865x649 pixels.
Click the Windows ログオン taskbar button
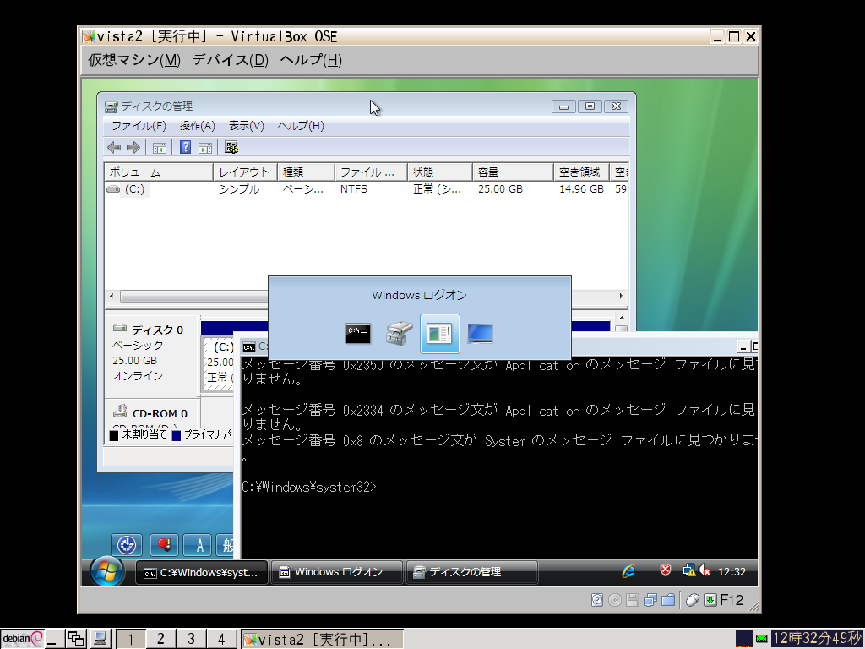336,572
